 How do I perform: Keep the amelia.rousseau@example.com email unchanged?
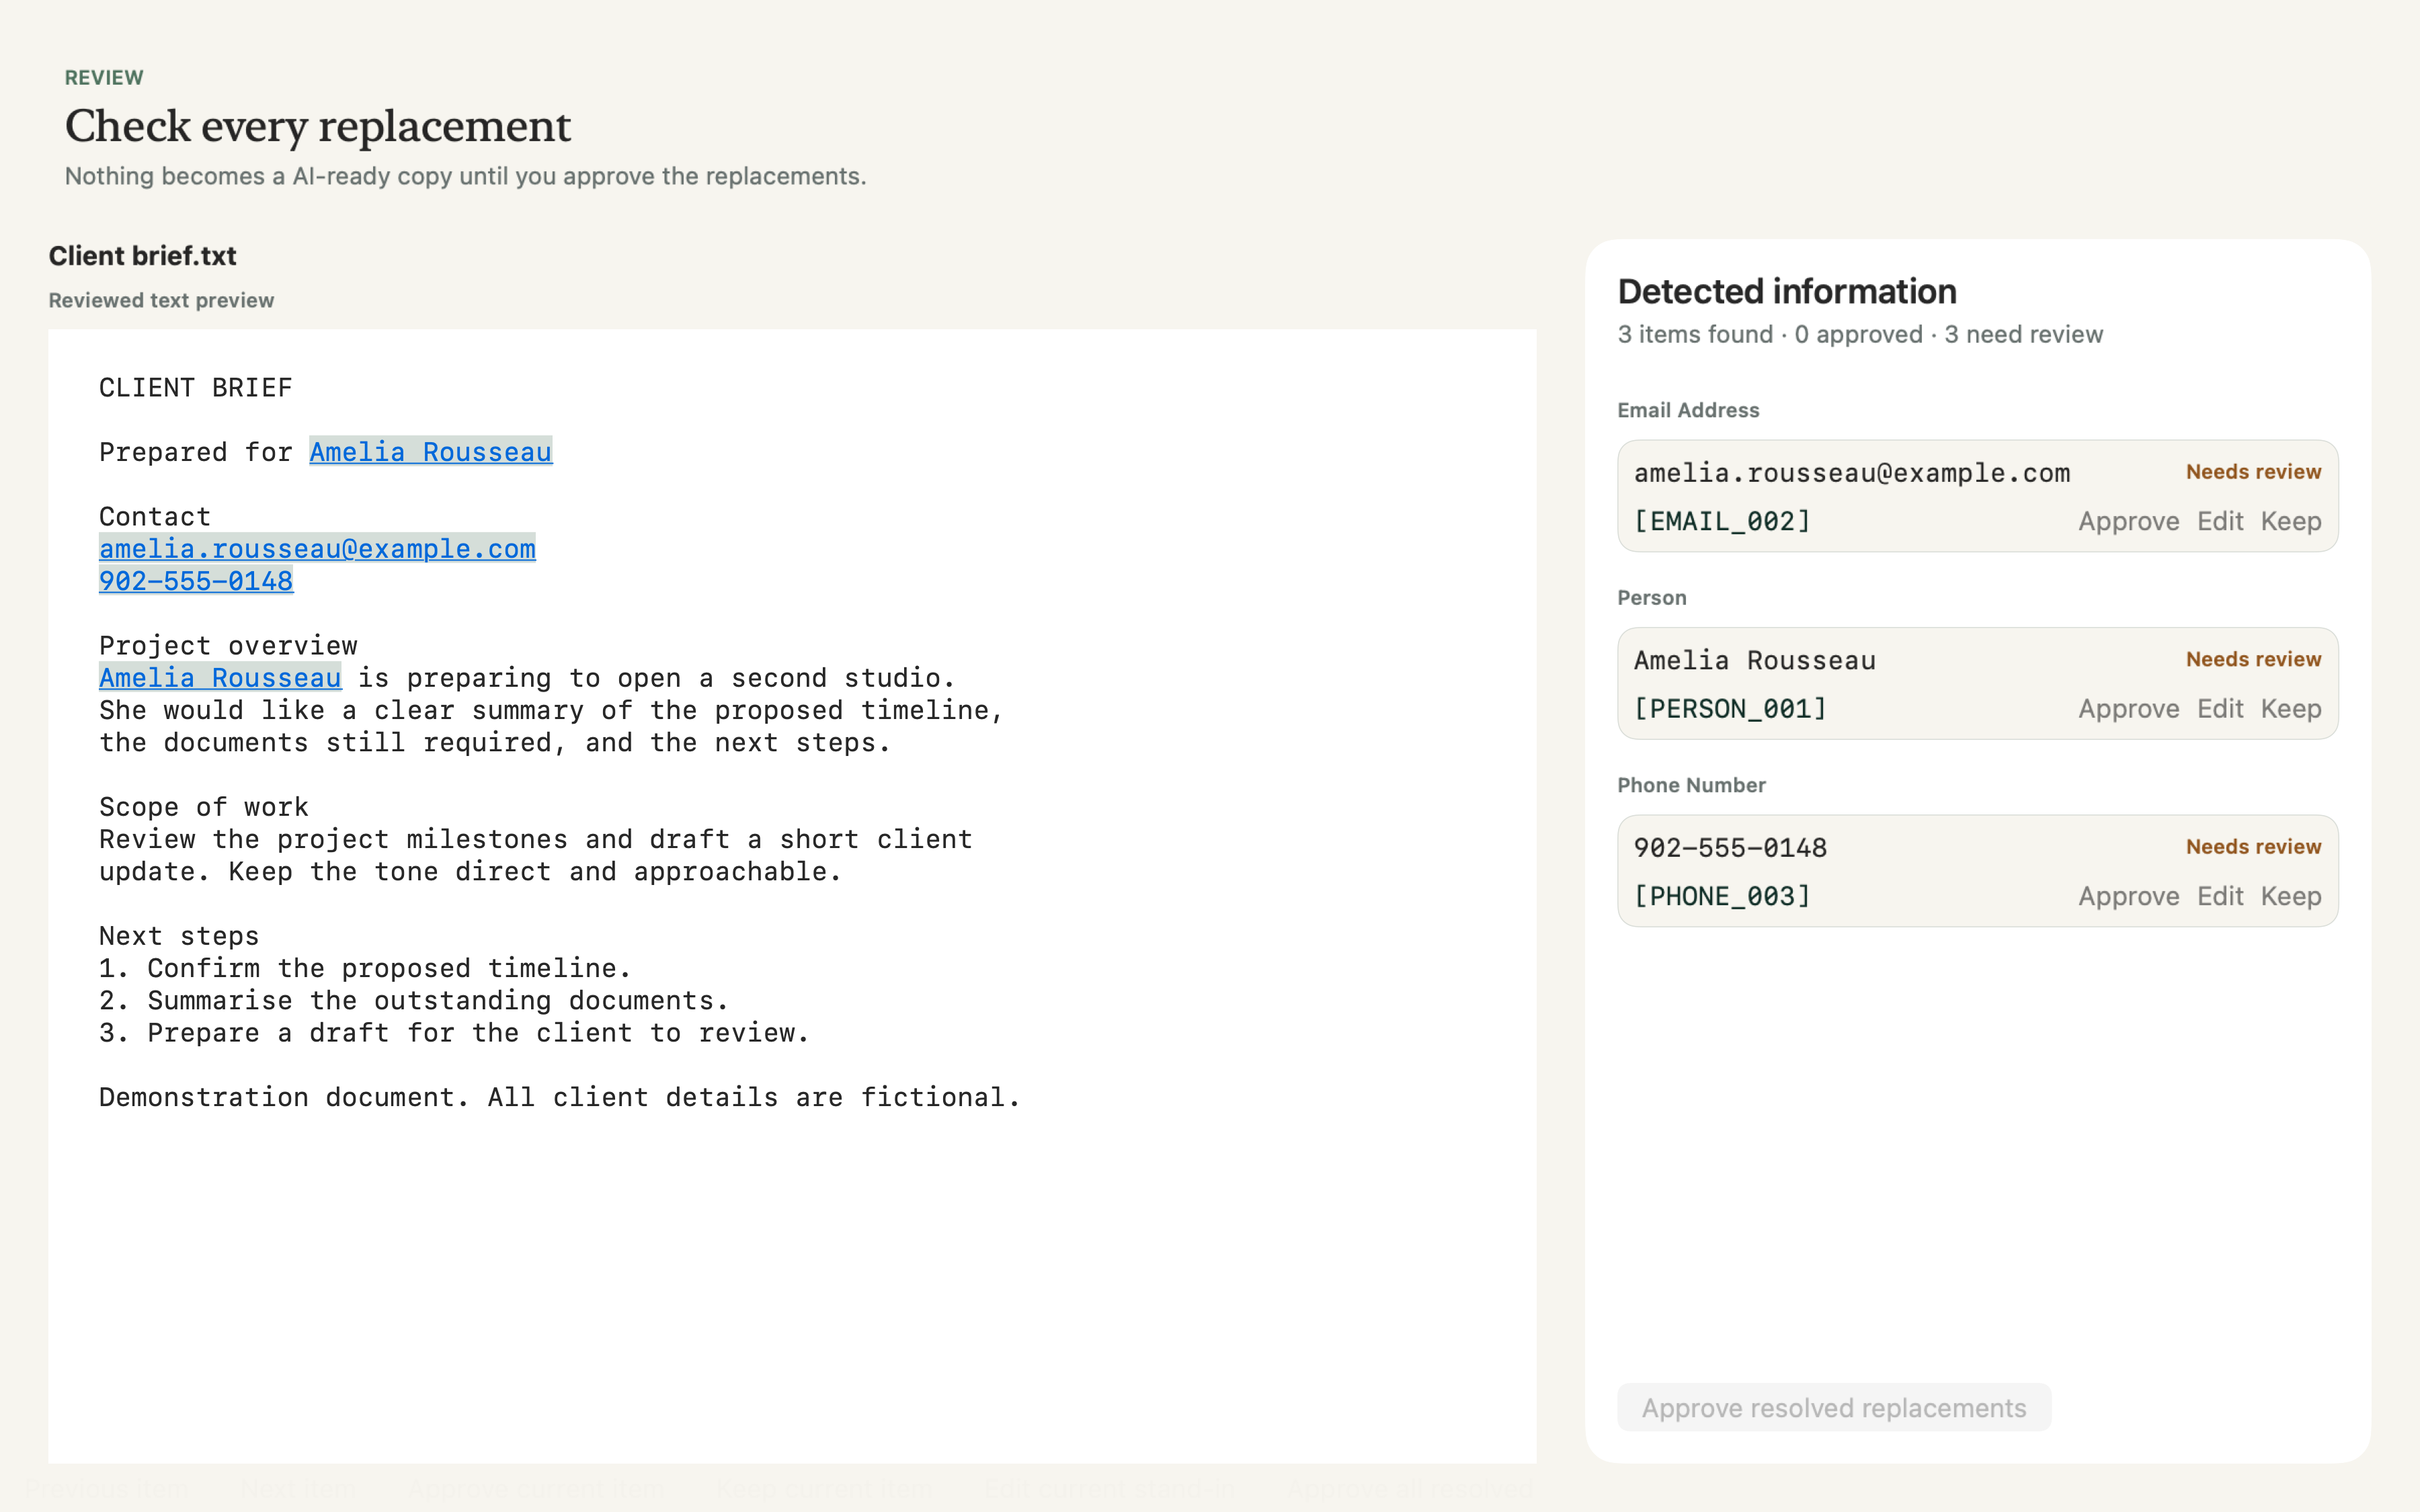tap(2291, 521)
